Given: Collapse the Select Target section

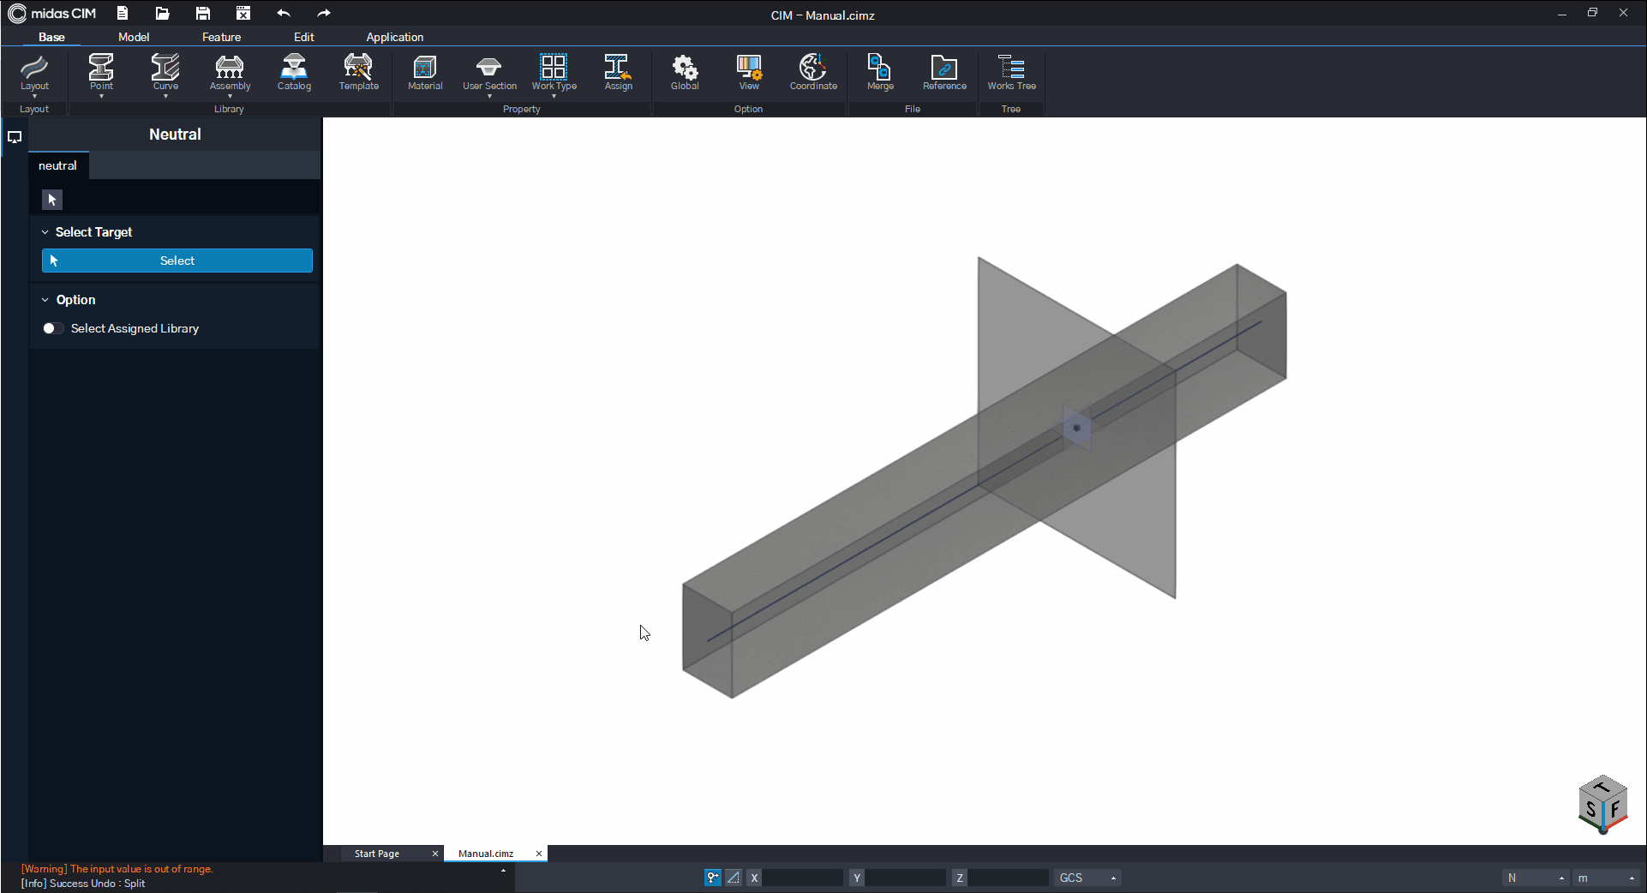Looking at the screenshot, I should click(x=45, y=232).
